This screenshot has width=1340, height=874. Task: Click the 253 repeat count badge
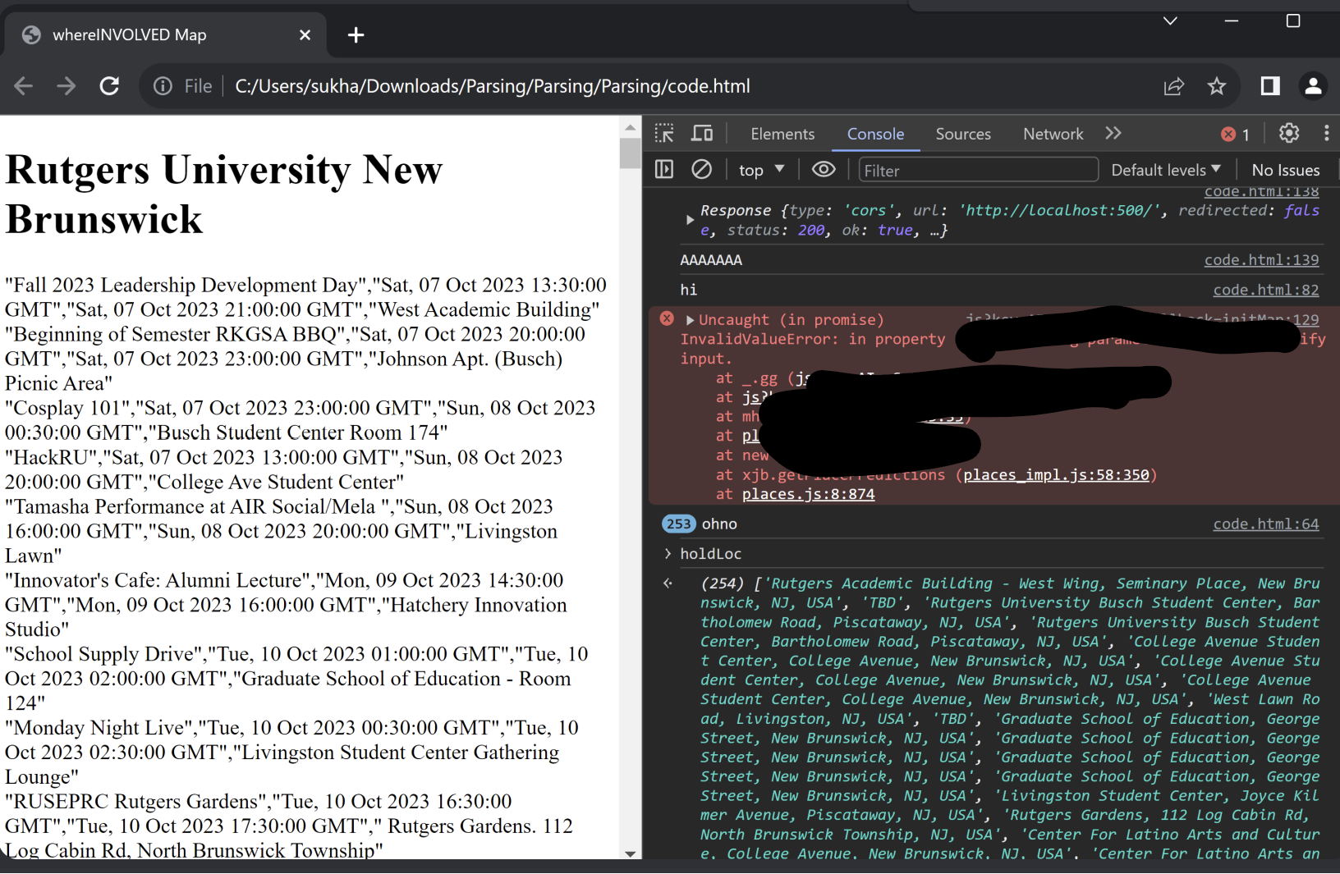tap(679, 524)
